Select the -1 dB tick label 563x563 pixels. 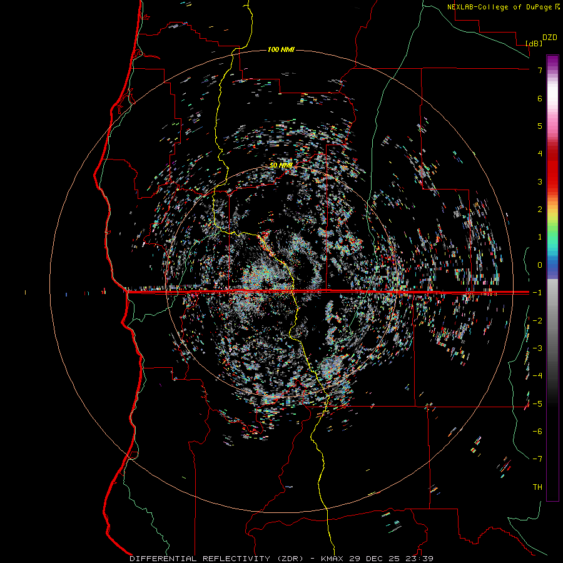pos(537,293)
